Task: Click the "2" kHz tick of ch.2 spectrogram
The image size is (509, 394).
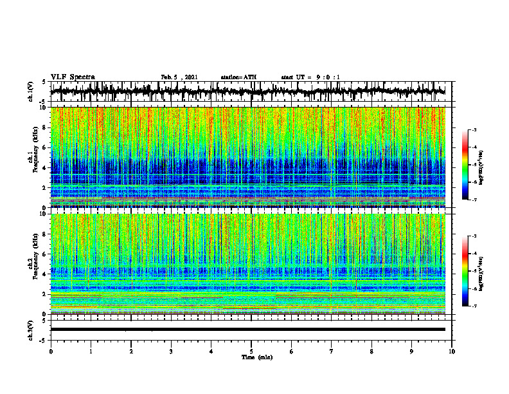Action: click(45, 294)
